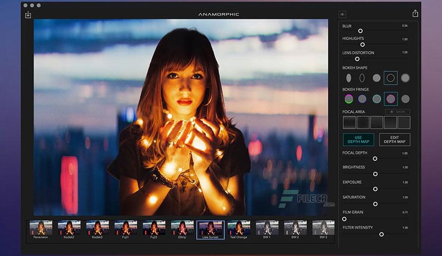Select the hollow oval bokeh shape
The image size is (442, 256).
[362, 78]
